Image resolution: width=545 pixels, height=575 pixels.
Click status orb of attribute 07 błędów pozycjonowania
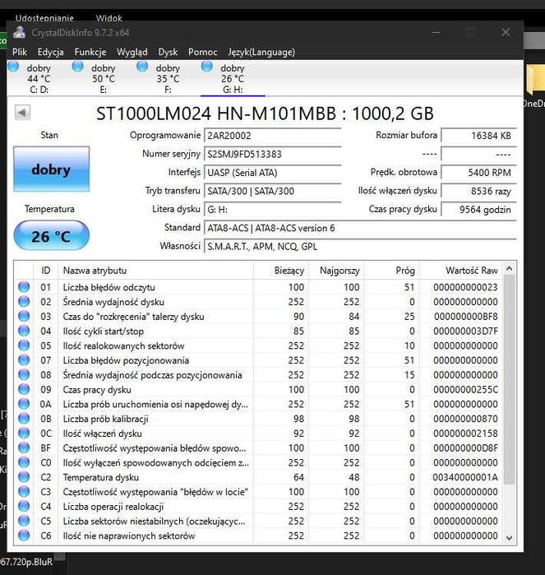point(24,360)
